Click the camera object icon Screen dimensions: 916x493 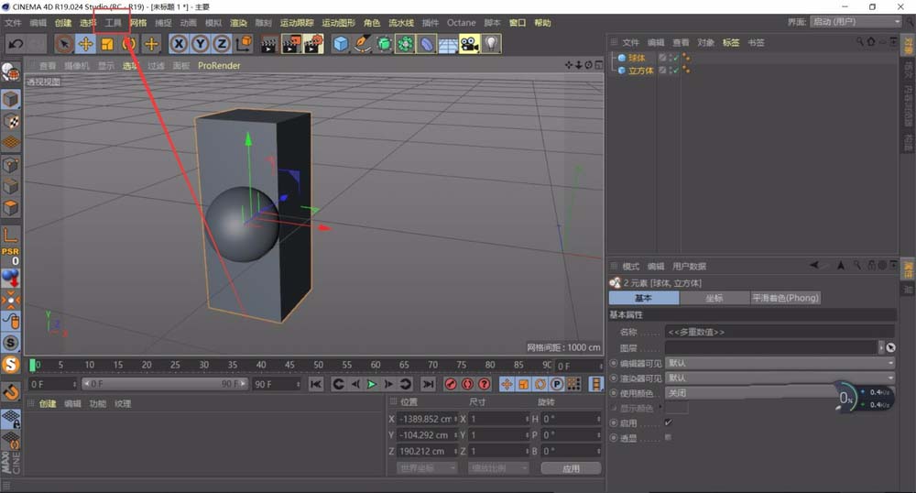click(469, 44)
